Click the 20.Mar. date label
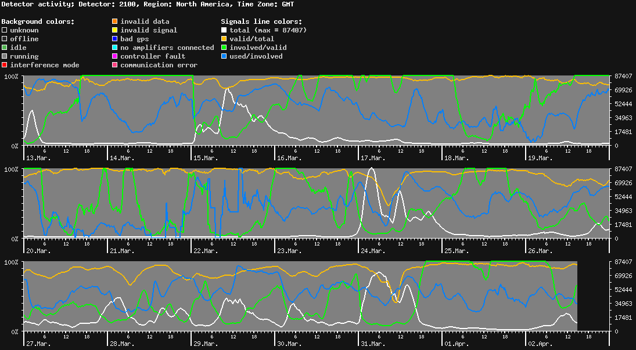Screen dimensions: 636x350 click(x=38, y=251)
